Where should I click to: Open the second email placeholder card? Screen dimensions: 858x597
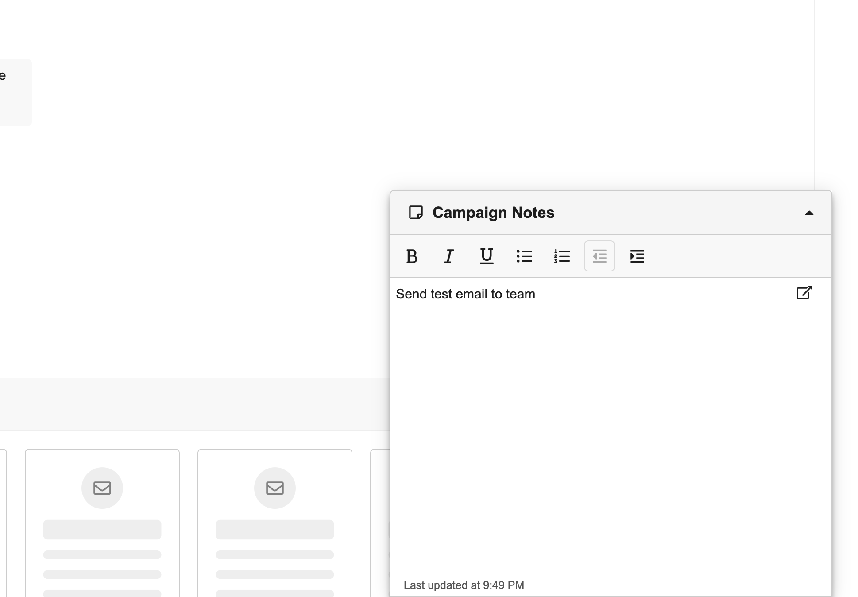click(275, 523)
